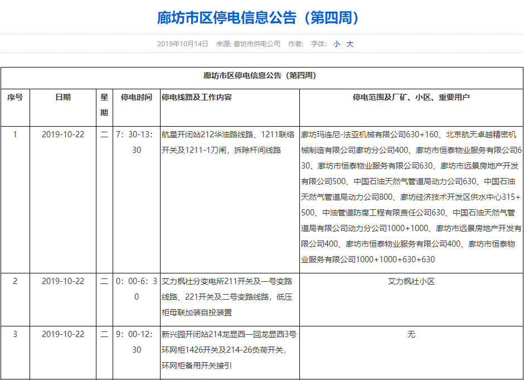Click the 字体: font size label
The image size is (524, 380).
(319, 44)
